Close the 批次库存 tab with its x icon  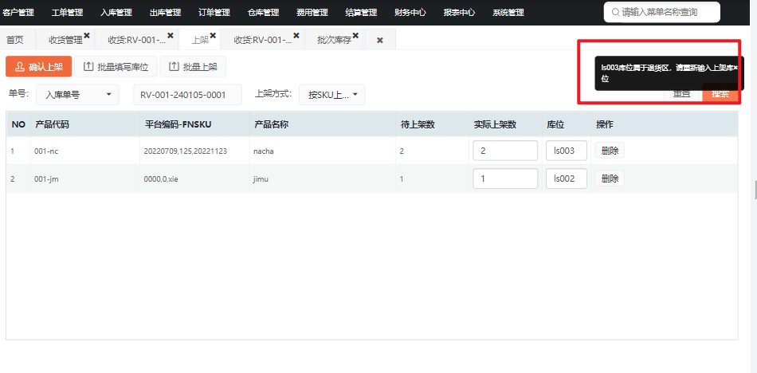pos(356,35)
